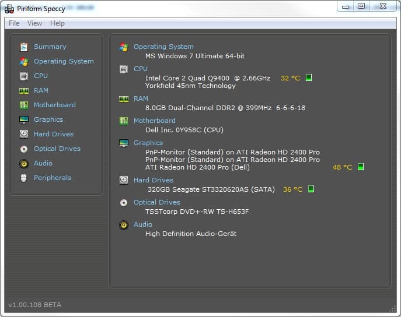The height and width of the screenshot is (317, 401).
Task: Open the View menu
Action: (34, 23)
